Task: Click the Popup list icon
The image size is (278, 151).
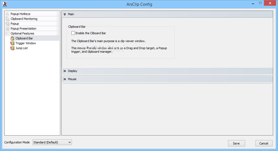Action: [7, 24]
